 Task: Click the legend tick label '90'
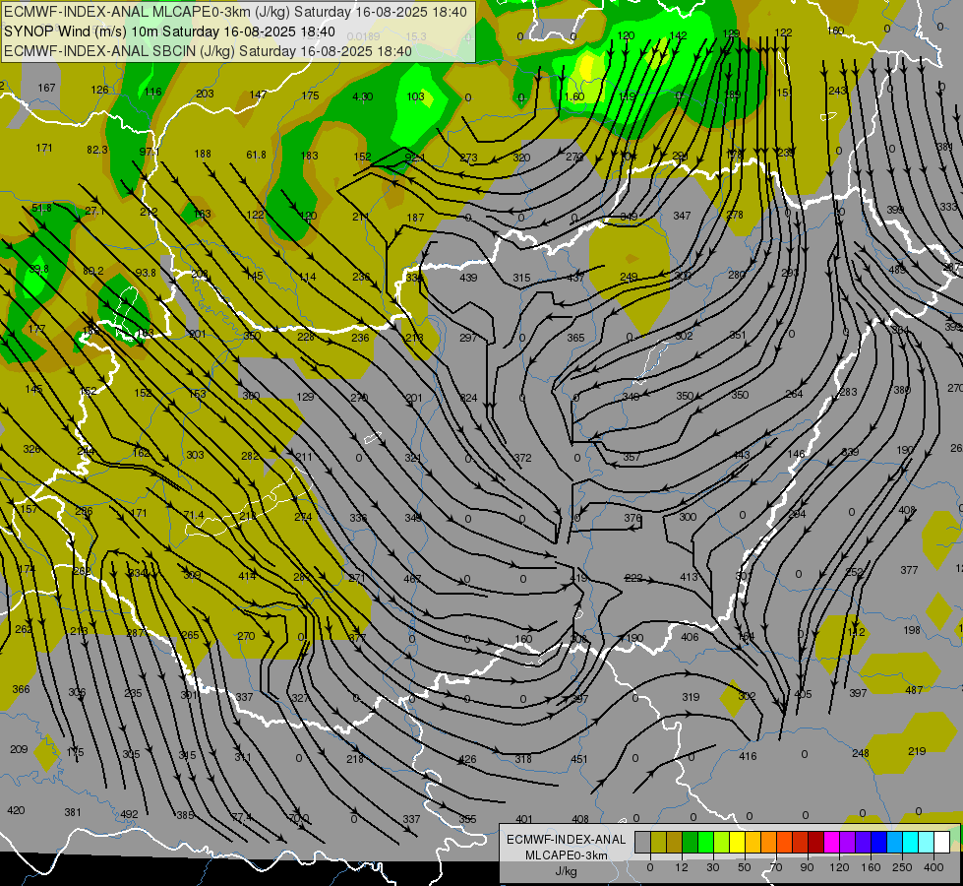(807, 867)
